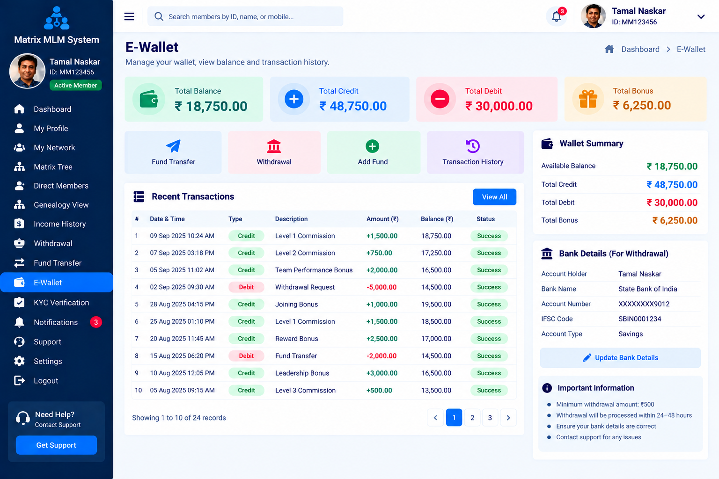
Task: Select Income History in the sidebar
Action: (x=57, y=224)
